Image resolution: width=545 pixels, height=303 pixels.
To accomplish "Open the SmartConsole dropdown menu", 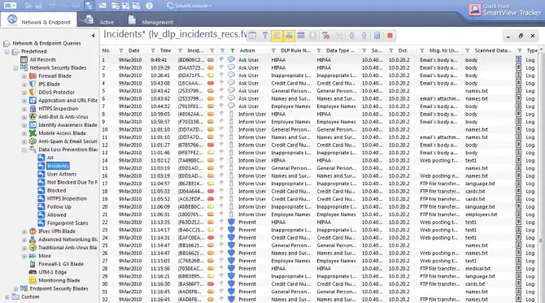I will pyautogui.click(x=189, y=6).
